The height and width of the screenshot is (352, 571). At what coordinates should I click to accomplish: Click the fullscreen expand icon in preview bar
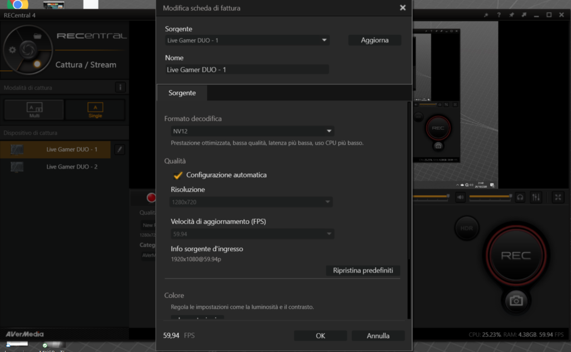tap(558, 197)
